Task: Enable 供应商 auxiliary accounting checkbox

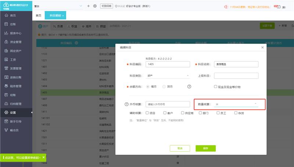Action: [183, 113]
